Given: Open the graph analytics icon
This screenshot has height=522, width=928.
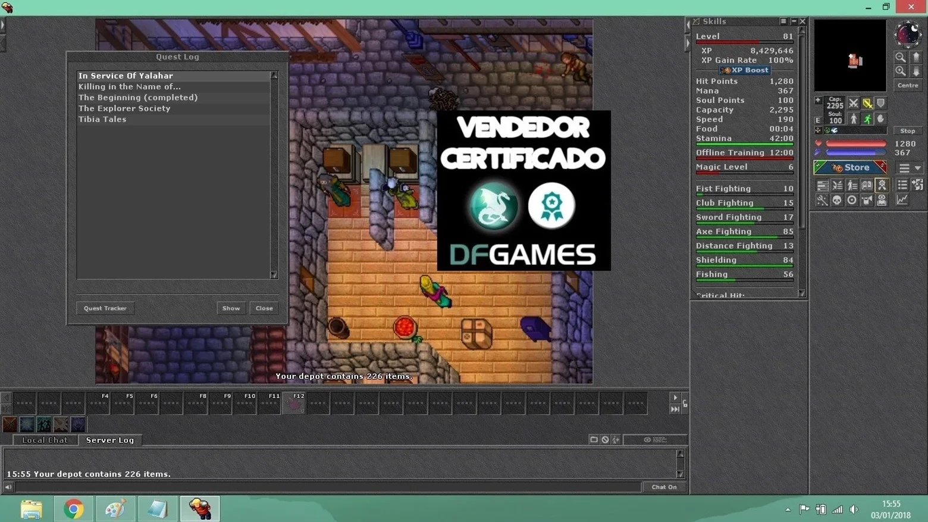Looking at the screenshot, I should click(902, 200).
